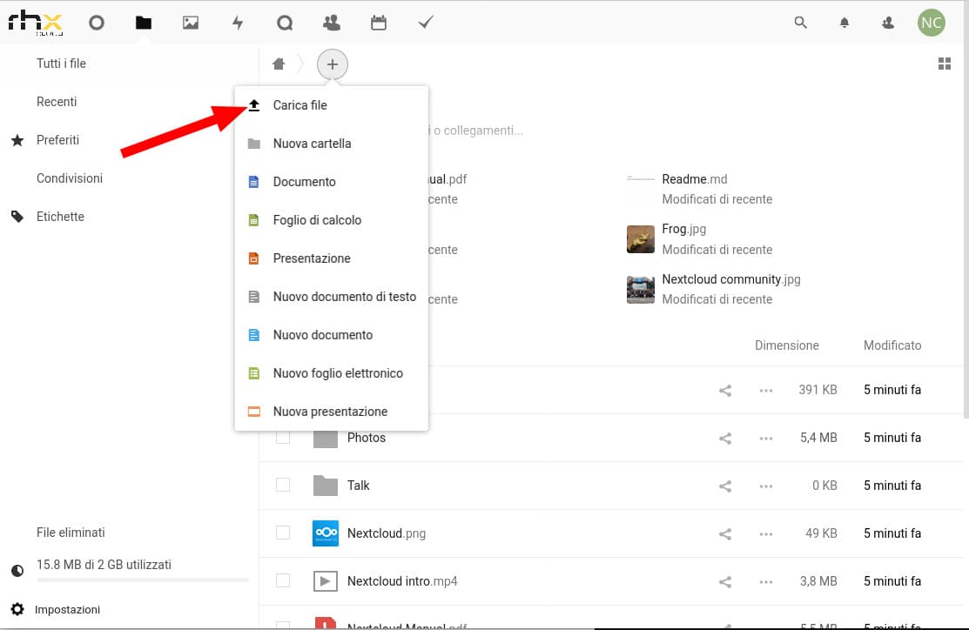The width and height of the screenshot is (969, 630).
Task: Tick the Nextcloud intro.mp4 checkbox
Action: point(283,580)
